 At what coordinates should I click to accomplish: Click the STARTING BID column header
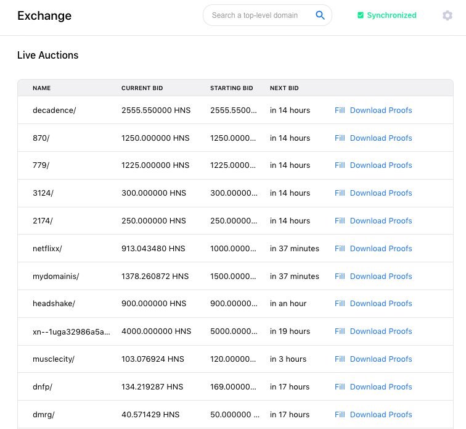tap(232, 88)
